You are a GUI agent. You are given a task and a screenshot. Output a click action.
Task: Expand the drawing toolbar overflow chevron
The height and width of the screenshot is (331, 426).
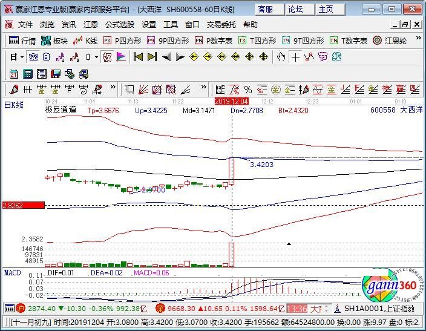[x=113, y=87]
